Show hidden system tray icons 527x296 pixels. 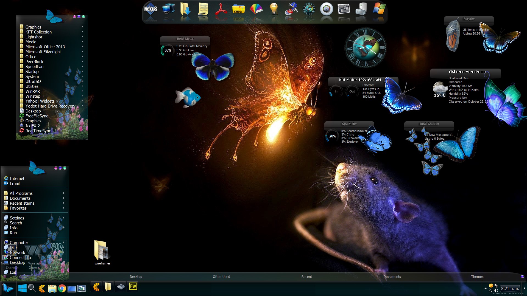[x=486, y=288]
